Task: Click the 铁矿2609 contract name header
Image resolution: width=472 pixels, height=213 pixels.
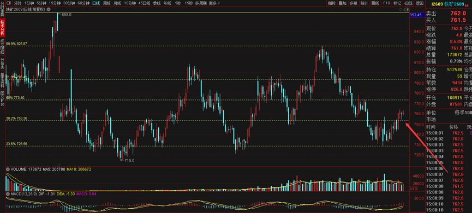Action: click(455, 4)
